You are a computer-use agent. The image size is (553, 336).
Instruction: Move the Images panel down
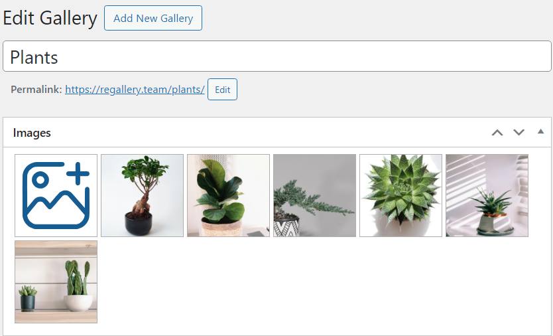click(519, 133)
